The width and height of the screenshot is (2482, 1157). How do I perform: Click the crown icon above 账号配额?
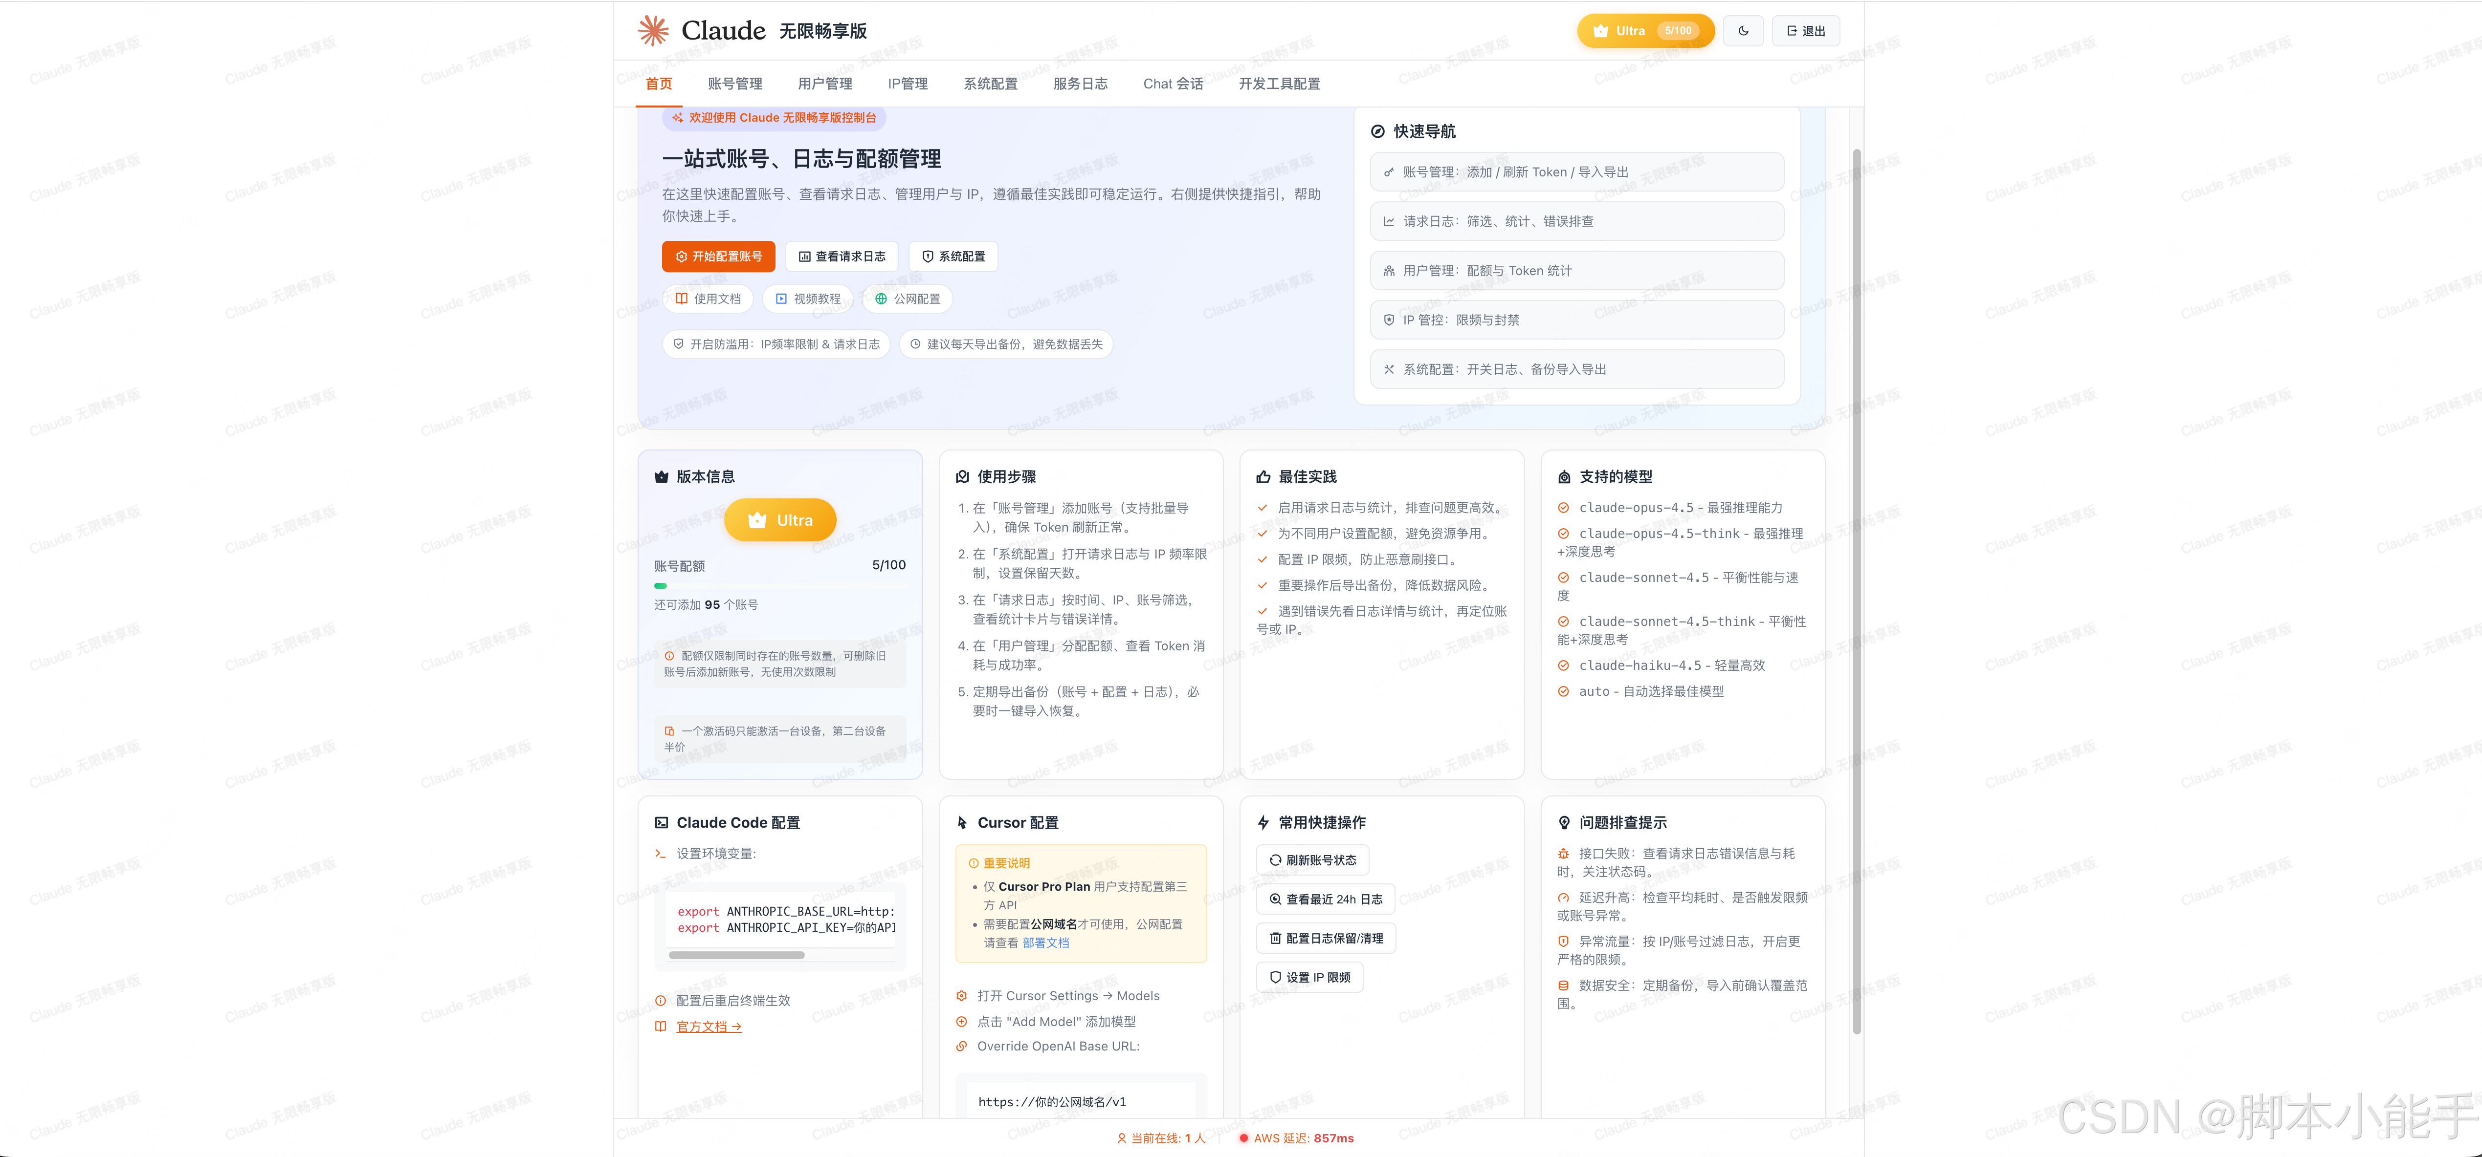click(756, 520)
